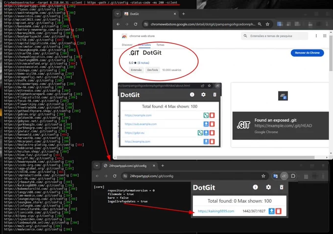The image size is (333, 234).
Task: Go forward in the Chrome Web Store window
Action: tap(127, 24)
